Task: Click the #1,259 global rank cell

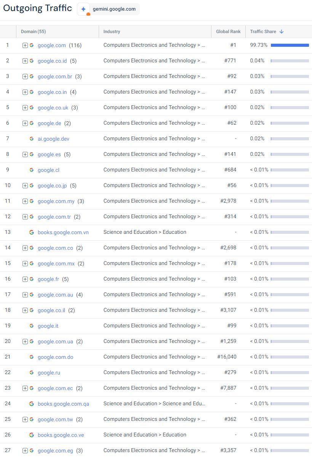Action: click(x=228, y=341)
